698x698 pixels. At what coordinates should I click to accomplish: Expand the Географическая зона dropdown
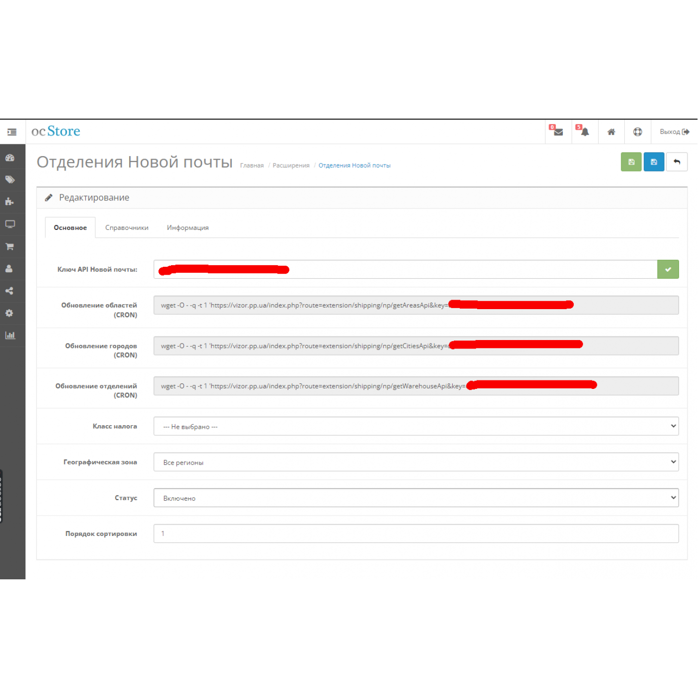pos(416,462)
